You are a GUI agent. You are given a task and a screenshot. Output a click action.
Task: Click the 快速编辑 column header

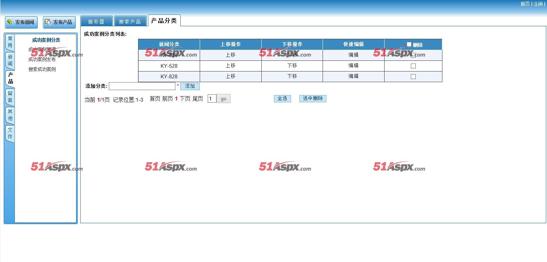click(x=353, y=44)
